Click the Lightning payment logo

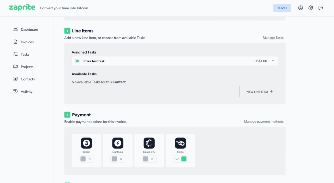click(118, 143)
